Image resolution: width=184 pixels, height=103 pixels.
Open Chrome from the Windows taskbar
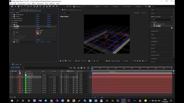pyautogui.click(x=51, y=101)
